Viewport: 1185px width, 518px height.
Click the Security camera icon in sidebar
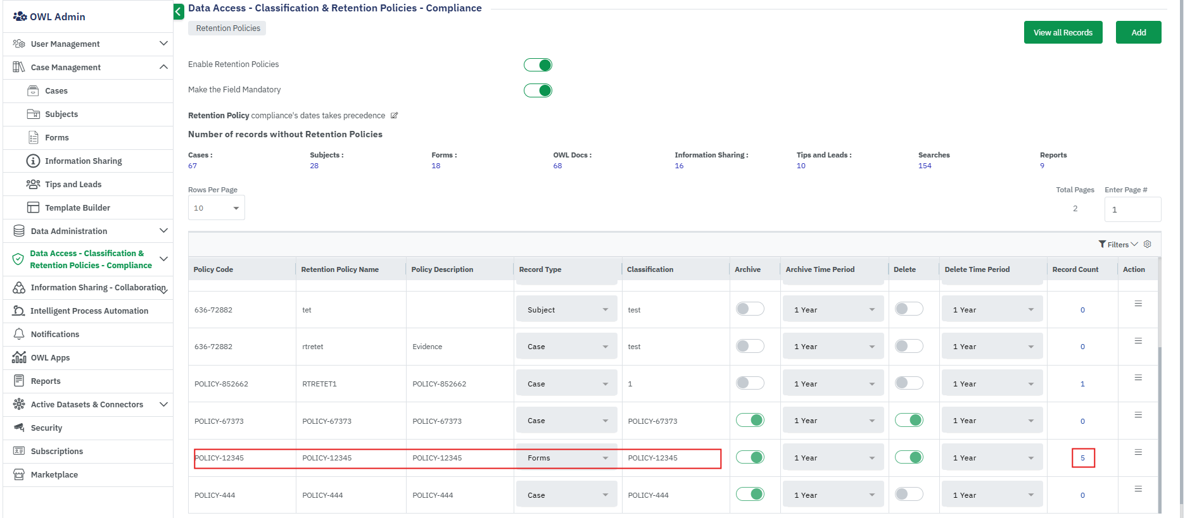tap(19, 428)
